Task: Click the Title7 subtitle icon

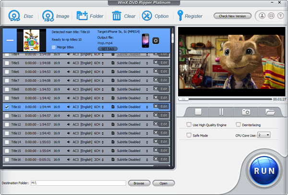Action: click(113, 80)
